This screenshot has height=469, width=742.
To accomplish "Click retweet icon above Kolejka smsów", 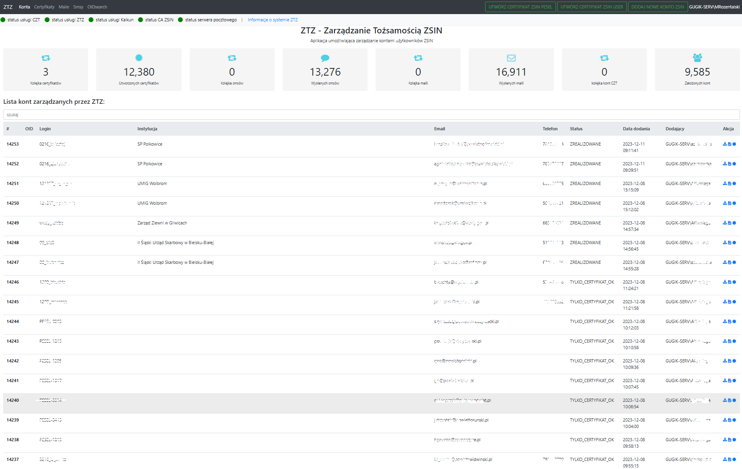I will pos(232,58).
